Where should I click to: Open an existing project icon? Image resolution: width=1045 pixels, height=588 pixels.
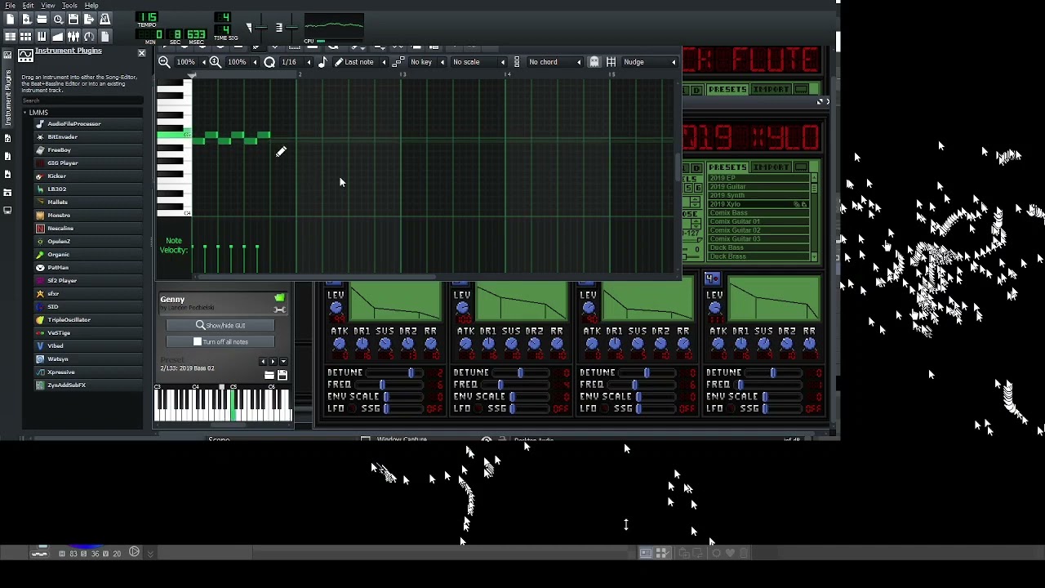tap(42, 19)
